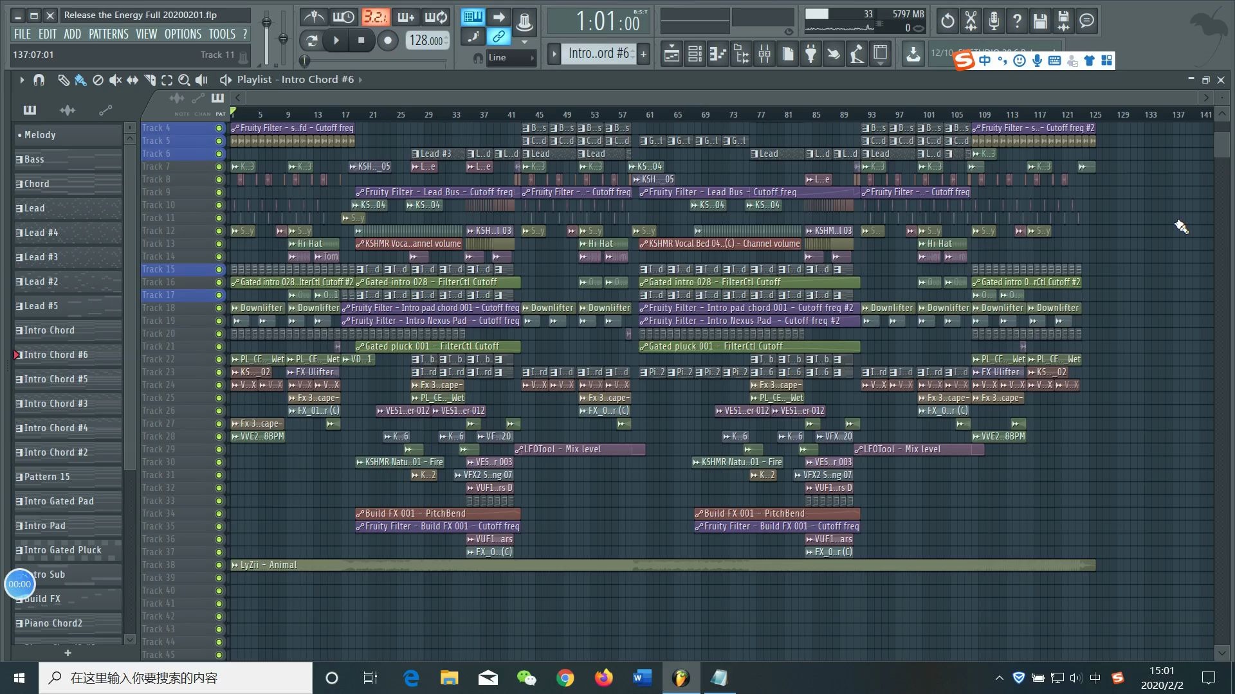
Task: Add new pattern with plus beside selector
Action: [x=643, y=54]
